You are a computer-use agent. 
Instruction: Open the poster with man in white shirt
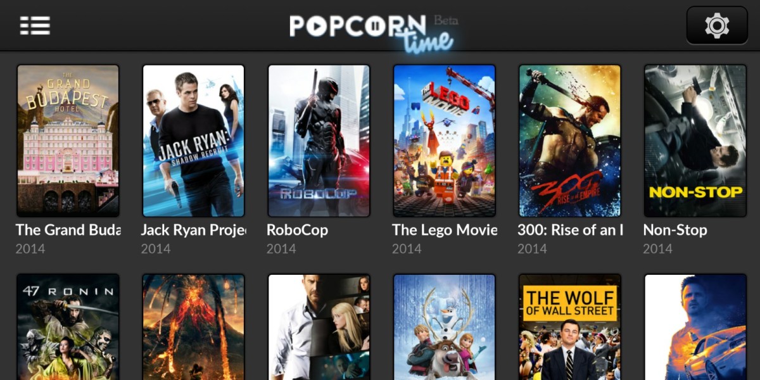click(319, 327)
